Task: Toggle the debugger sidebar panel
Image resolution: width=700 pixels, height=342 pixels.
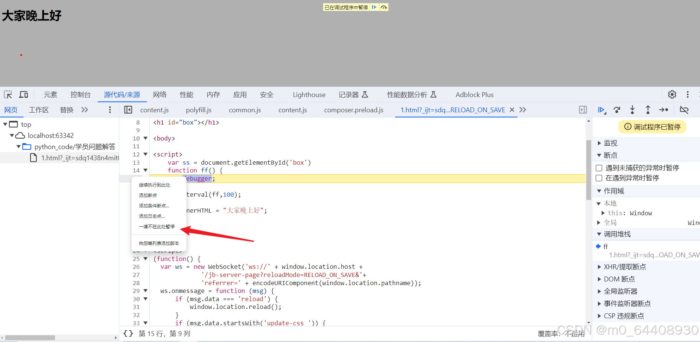Action: pos(583,110)
